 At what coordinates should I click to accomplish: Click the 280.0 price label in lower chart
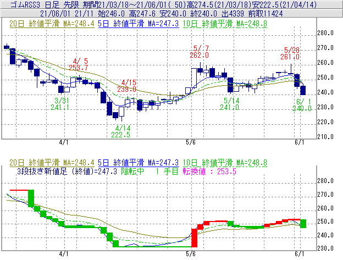point(325,181)
